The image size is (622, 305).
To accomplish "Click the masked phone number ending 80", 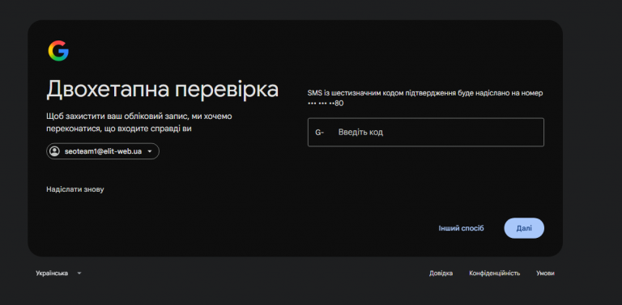I will tap(326, 104).
